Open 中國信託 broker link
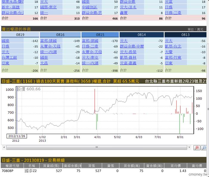209x177 pixels. (90, 7)
